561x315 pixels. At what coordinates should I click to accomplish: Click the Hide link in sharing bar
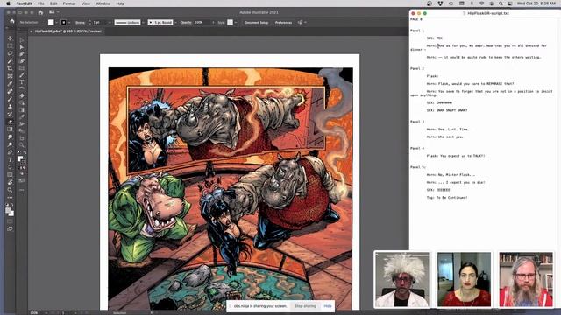pos(328,306)
